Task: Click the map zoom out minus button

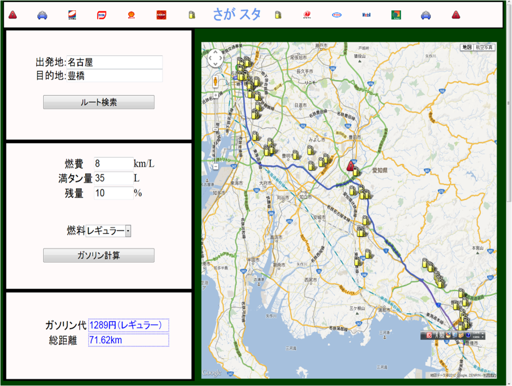Action: (x=216, y=166)
